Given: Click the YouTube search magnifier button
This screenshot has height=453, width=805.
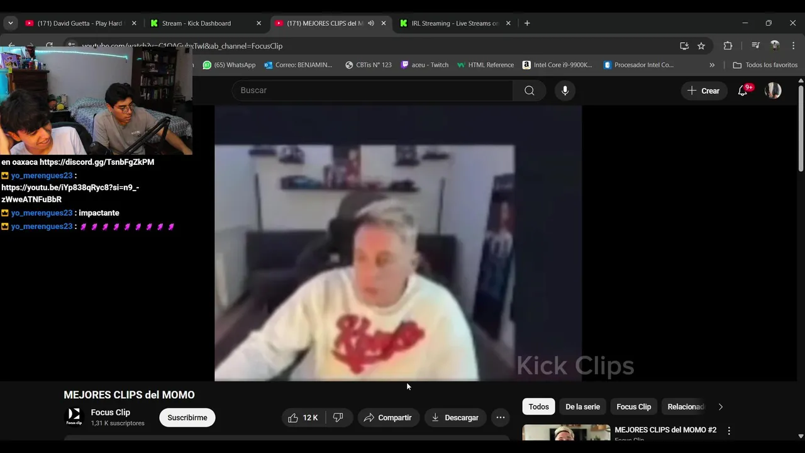Looking at the screenshot, I should [x=530, y=91].
